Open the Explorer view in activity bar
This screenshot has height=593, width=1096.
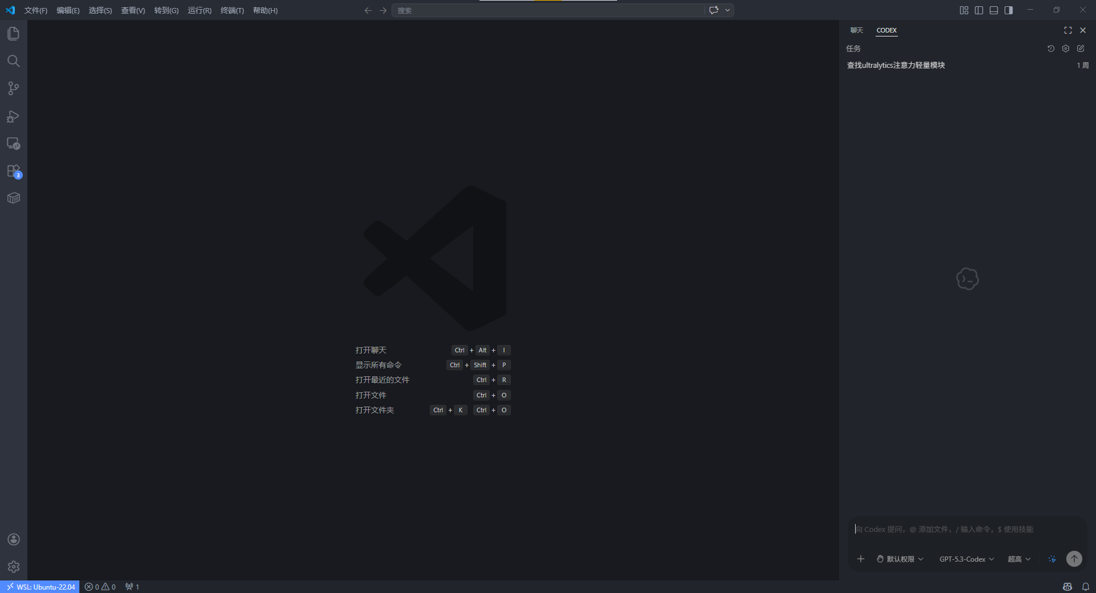(13, 34)
